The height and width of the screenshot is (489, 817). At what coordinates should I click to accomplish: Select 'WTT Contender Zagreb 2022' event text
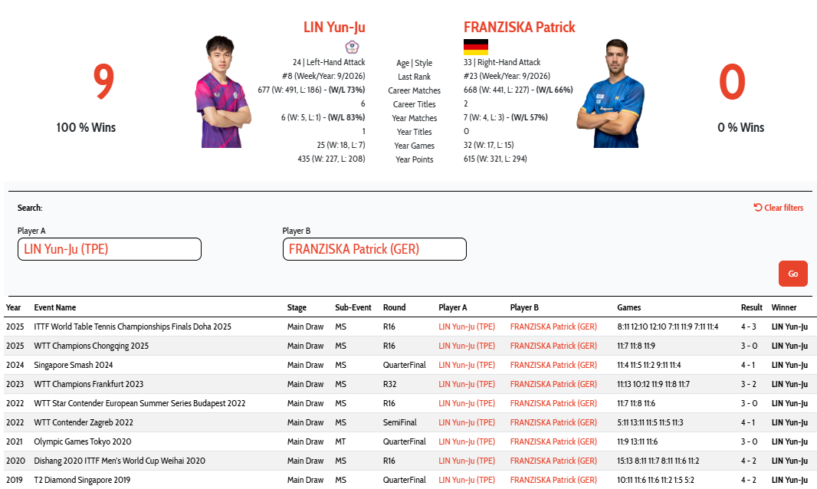84,422
